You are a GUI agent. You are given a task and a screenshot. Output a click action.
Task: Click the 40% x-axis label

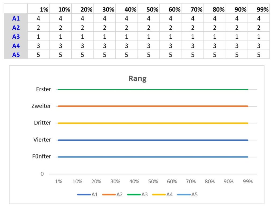click(x=134, y=182)
